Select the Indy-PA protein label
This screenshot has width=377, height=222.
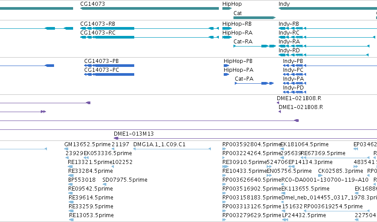tap(293, 79)
